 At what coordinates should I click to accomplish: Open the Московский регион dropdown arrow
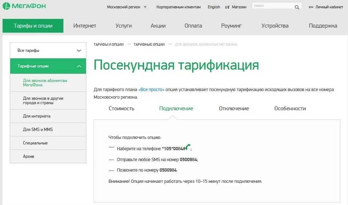pyautogui.click(x=145, y=7)
